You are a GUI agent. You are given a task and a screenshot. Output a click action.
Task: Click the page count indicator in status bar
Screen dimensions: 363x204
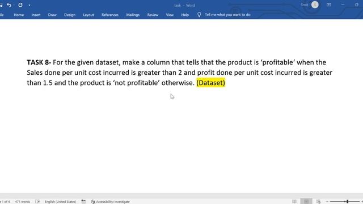tap(5, 202)
